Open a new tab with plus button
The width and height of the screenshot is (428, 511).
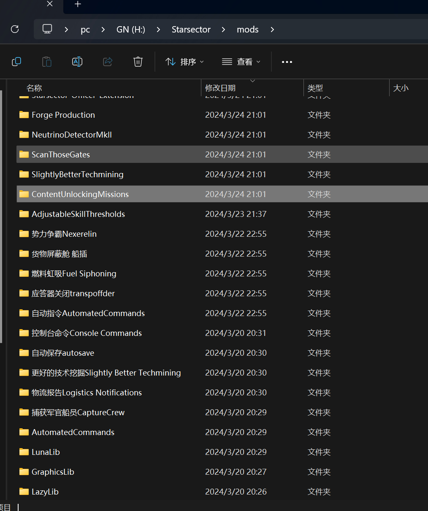(x=78, y=4)
